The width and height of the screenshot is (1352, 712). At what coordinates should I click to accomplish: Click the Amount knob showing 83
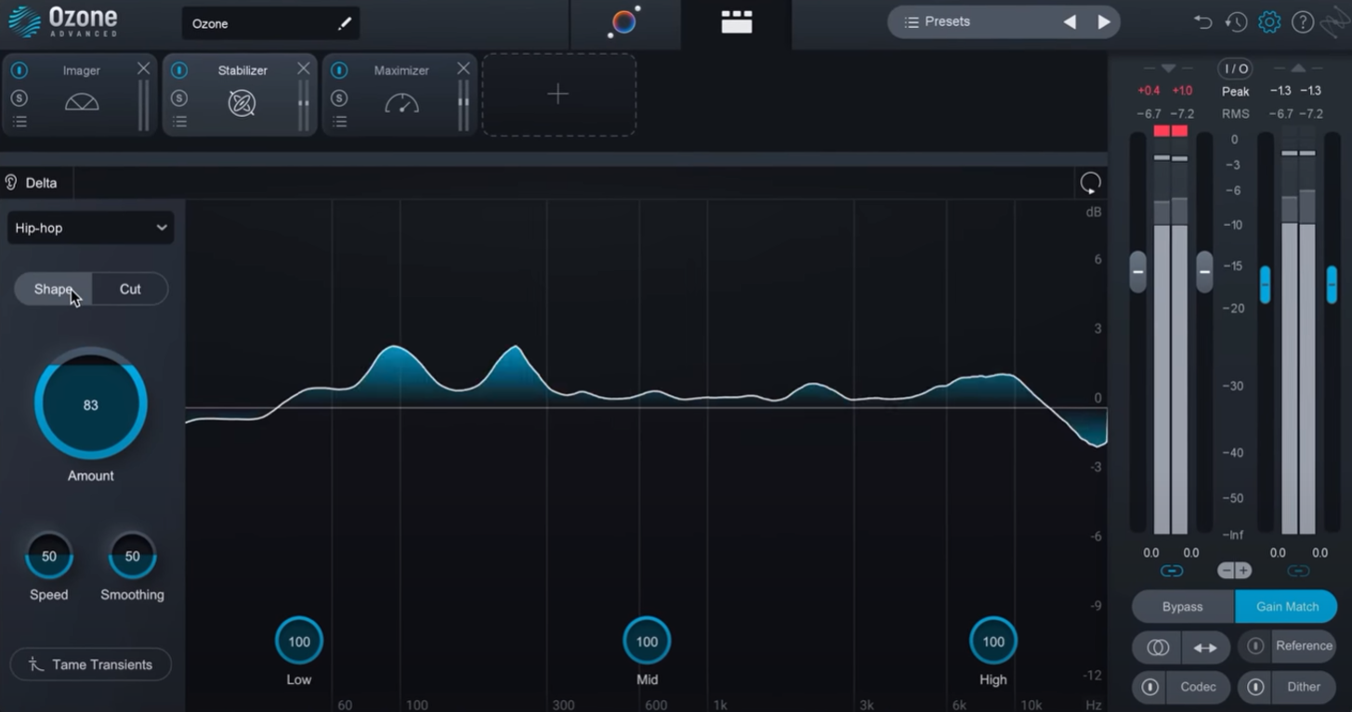(x=90, y=403)
